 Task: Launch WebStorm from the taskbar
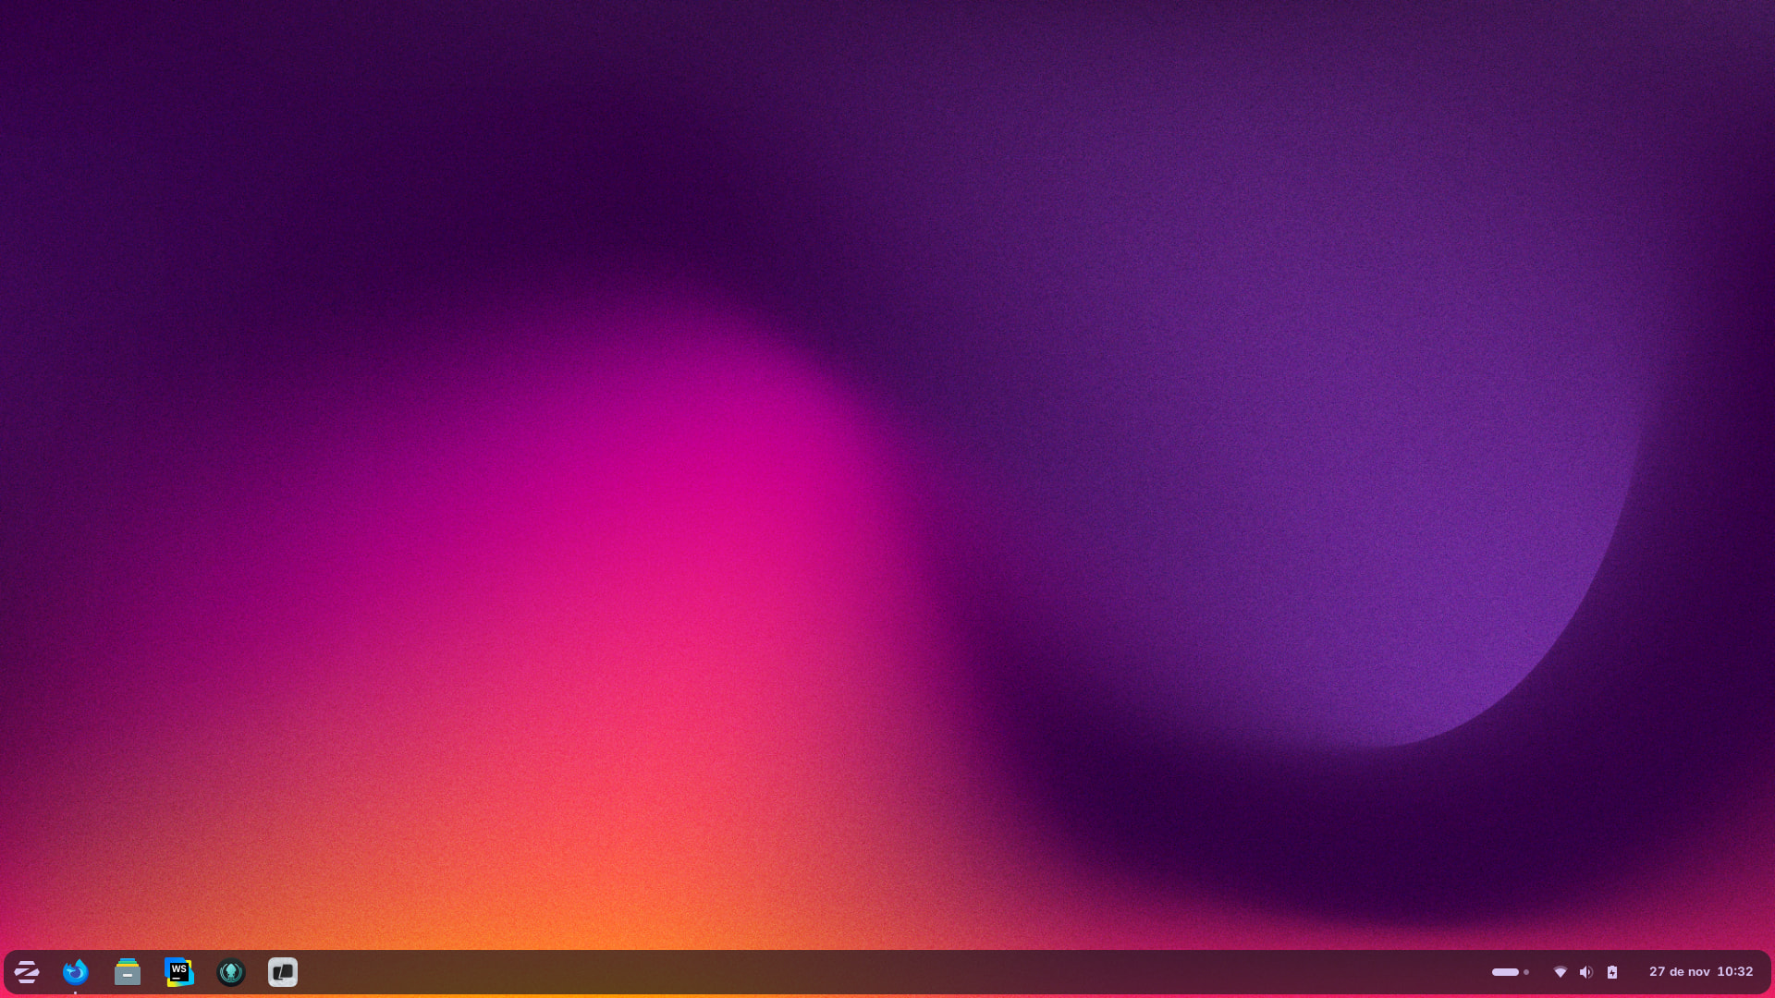[179, 972]
